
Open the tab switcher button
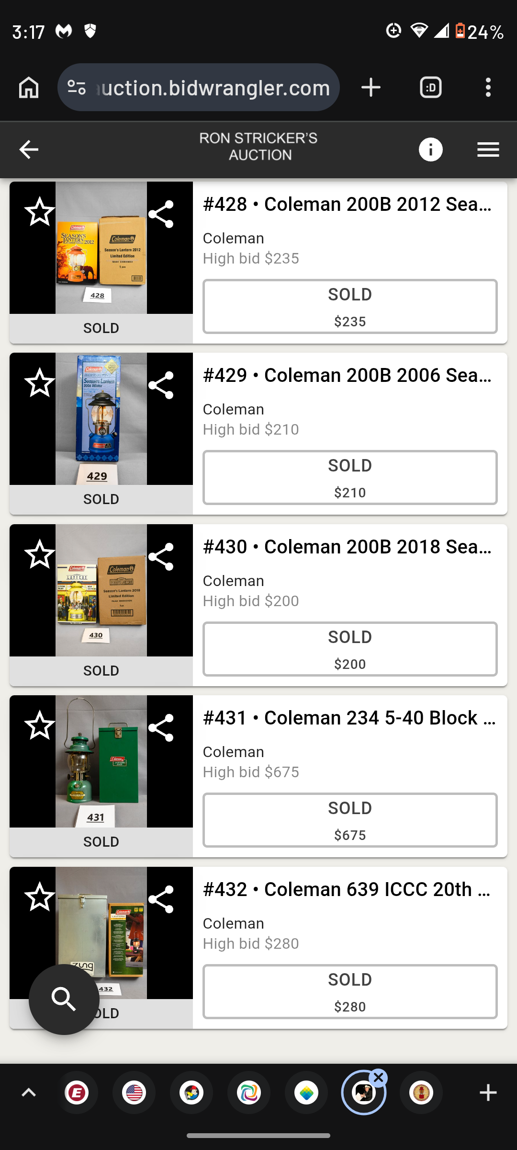point(430,88)
